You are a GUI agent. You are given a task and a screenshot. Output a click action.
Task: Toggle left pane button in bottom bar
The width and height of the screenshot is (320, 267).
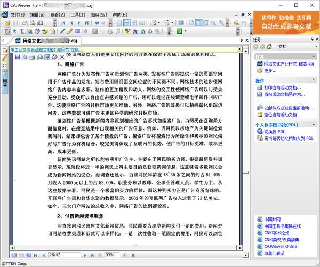tap(14, 255)
